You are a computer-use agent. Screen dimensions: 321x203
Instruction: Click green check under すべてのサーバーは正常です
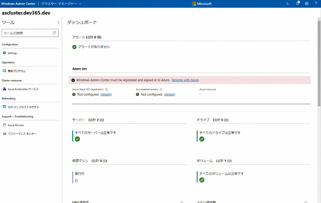coord(77,139)
